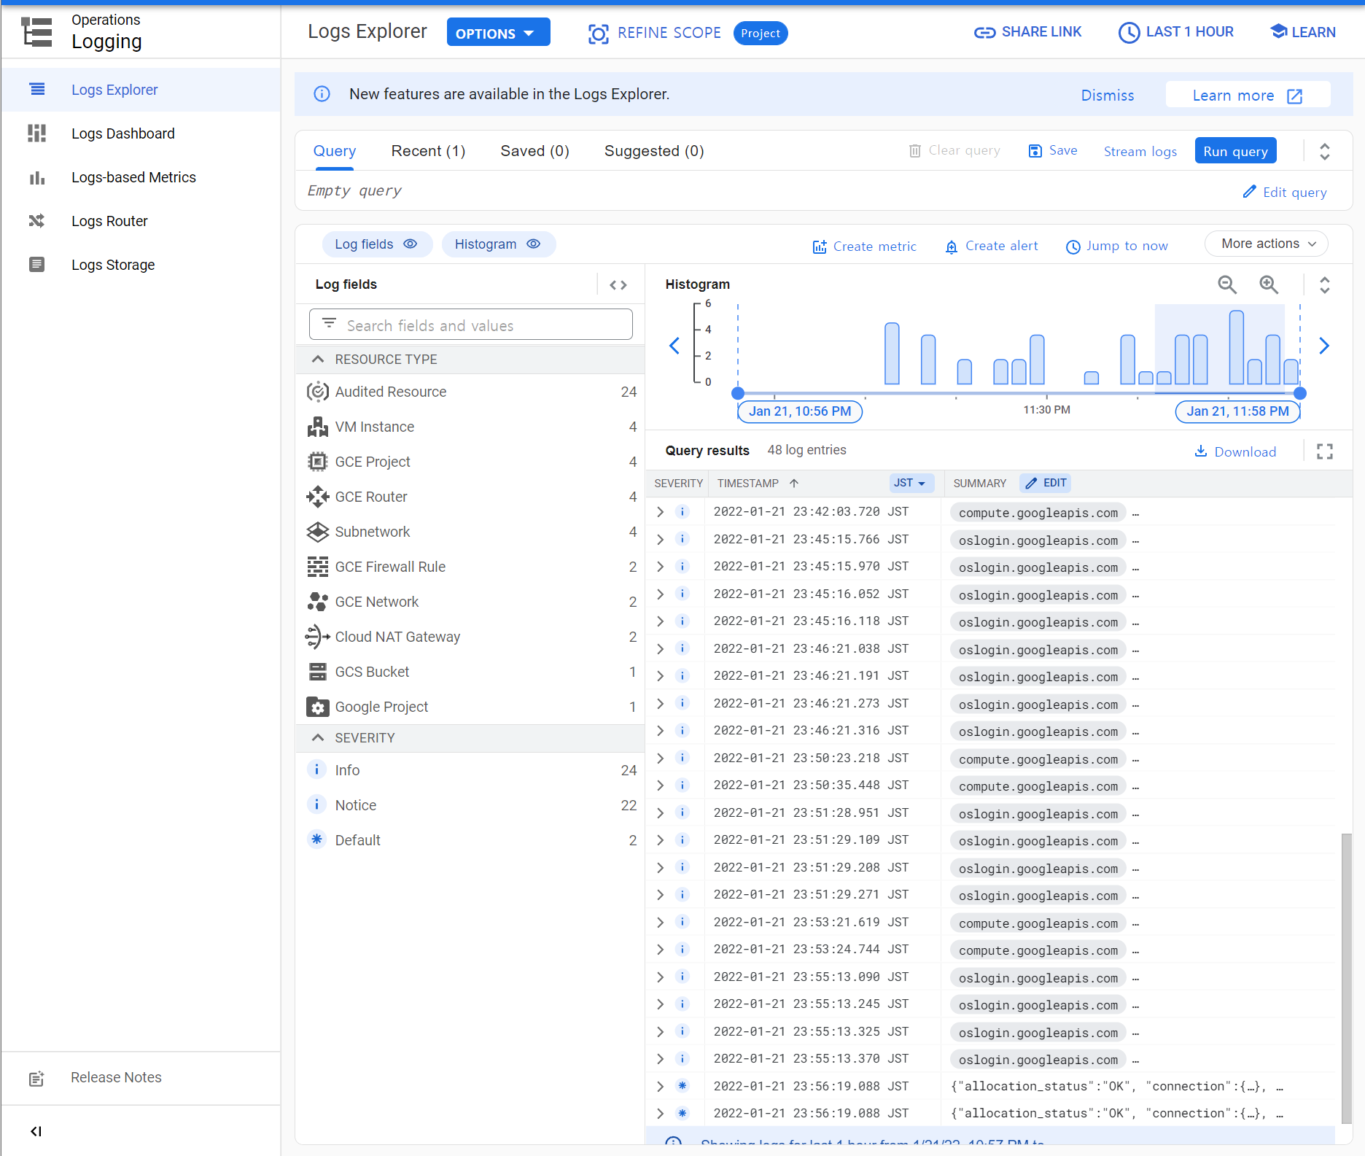Click Stream logs
This screenshot has height=1156, width=1365.
coord(1140,151)
